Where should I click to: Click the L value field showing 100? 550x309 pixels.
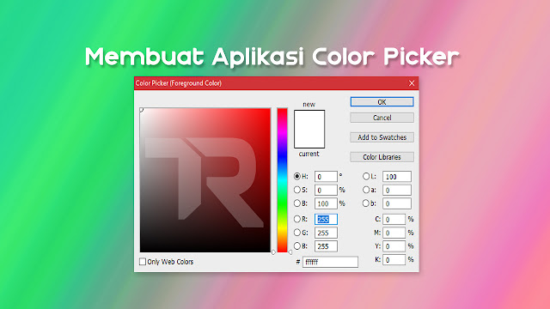tap(397, 177)
